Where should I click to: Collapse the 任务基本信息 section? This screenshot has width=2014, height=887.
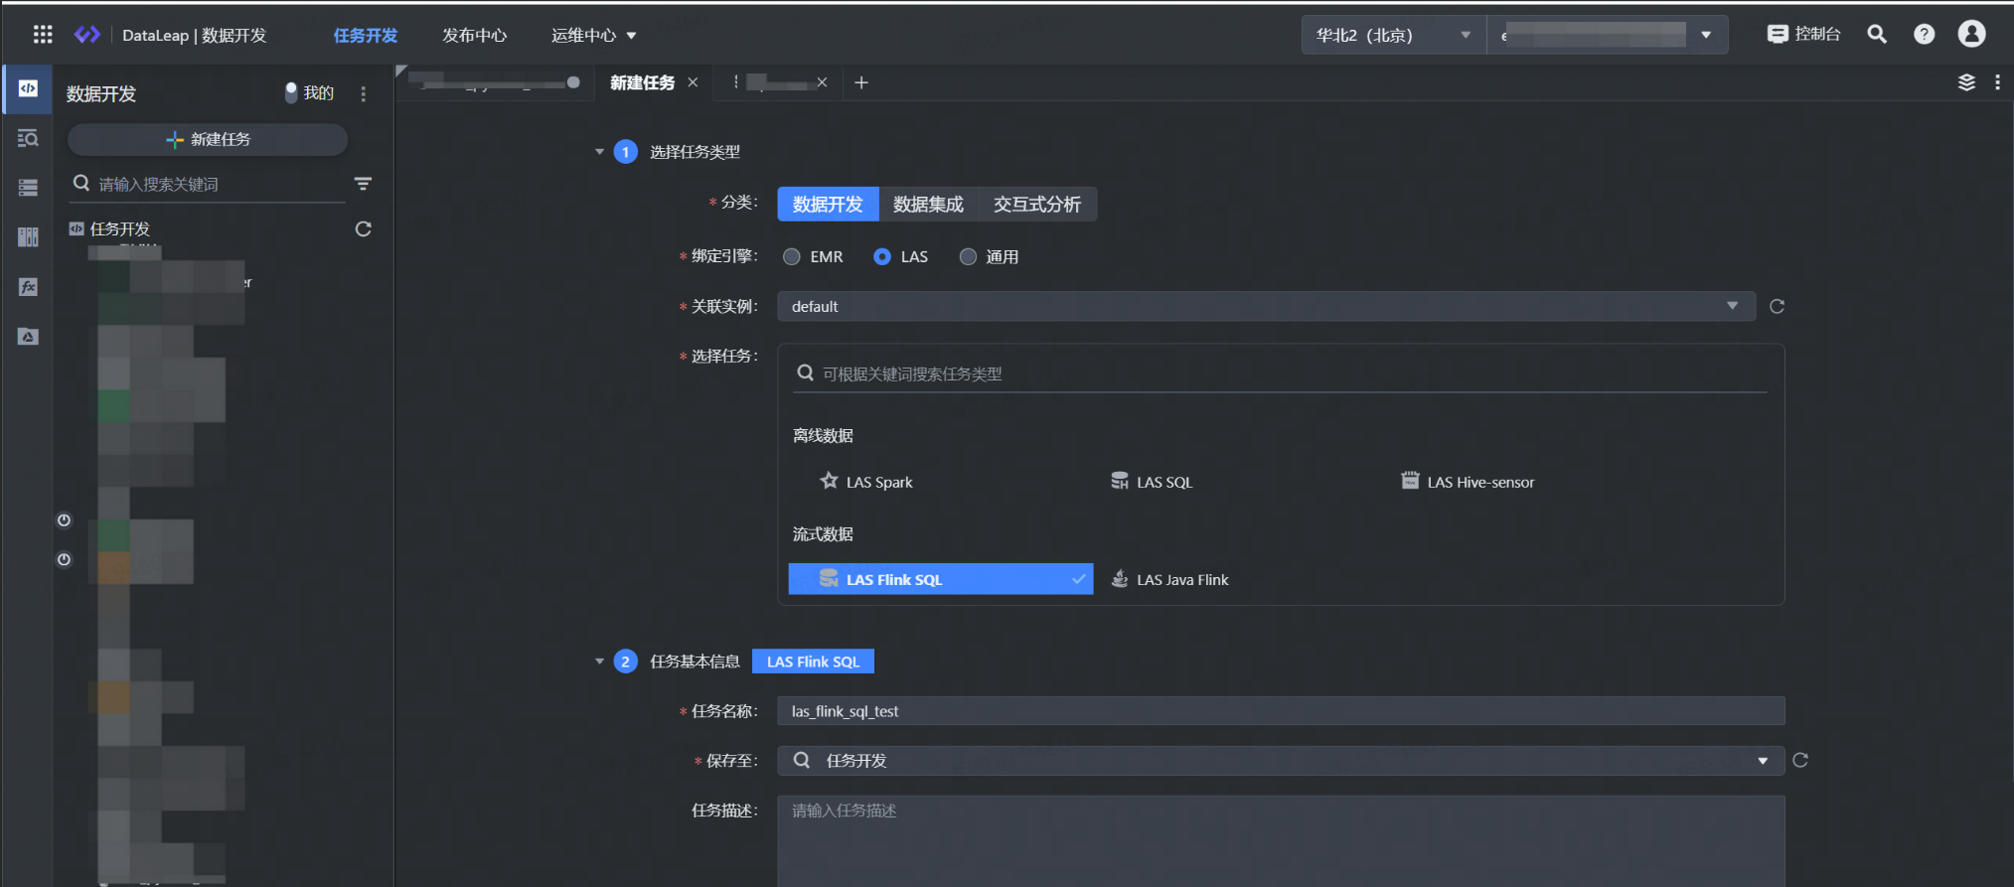coord(599,662)
